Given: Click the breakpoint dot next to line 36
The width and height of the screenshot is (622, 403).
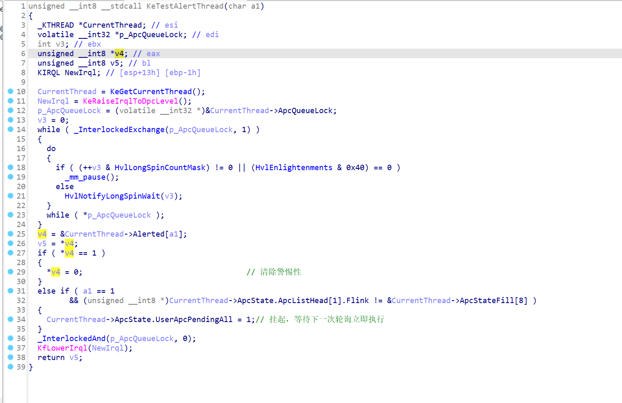Looking at the screenshot, I should coord(11,338).
